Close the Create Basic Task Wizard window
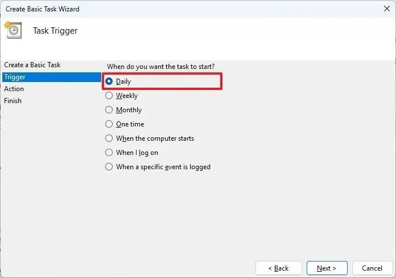The image size is (396, 278). (x=386, y=9)
